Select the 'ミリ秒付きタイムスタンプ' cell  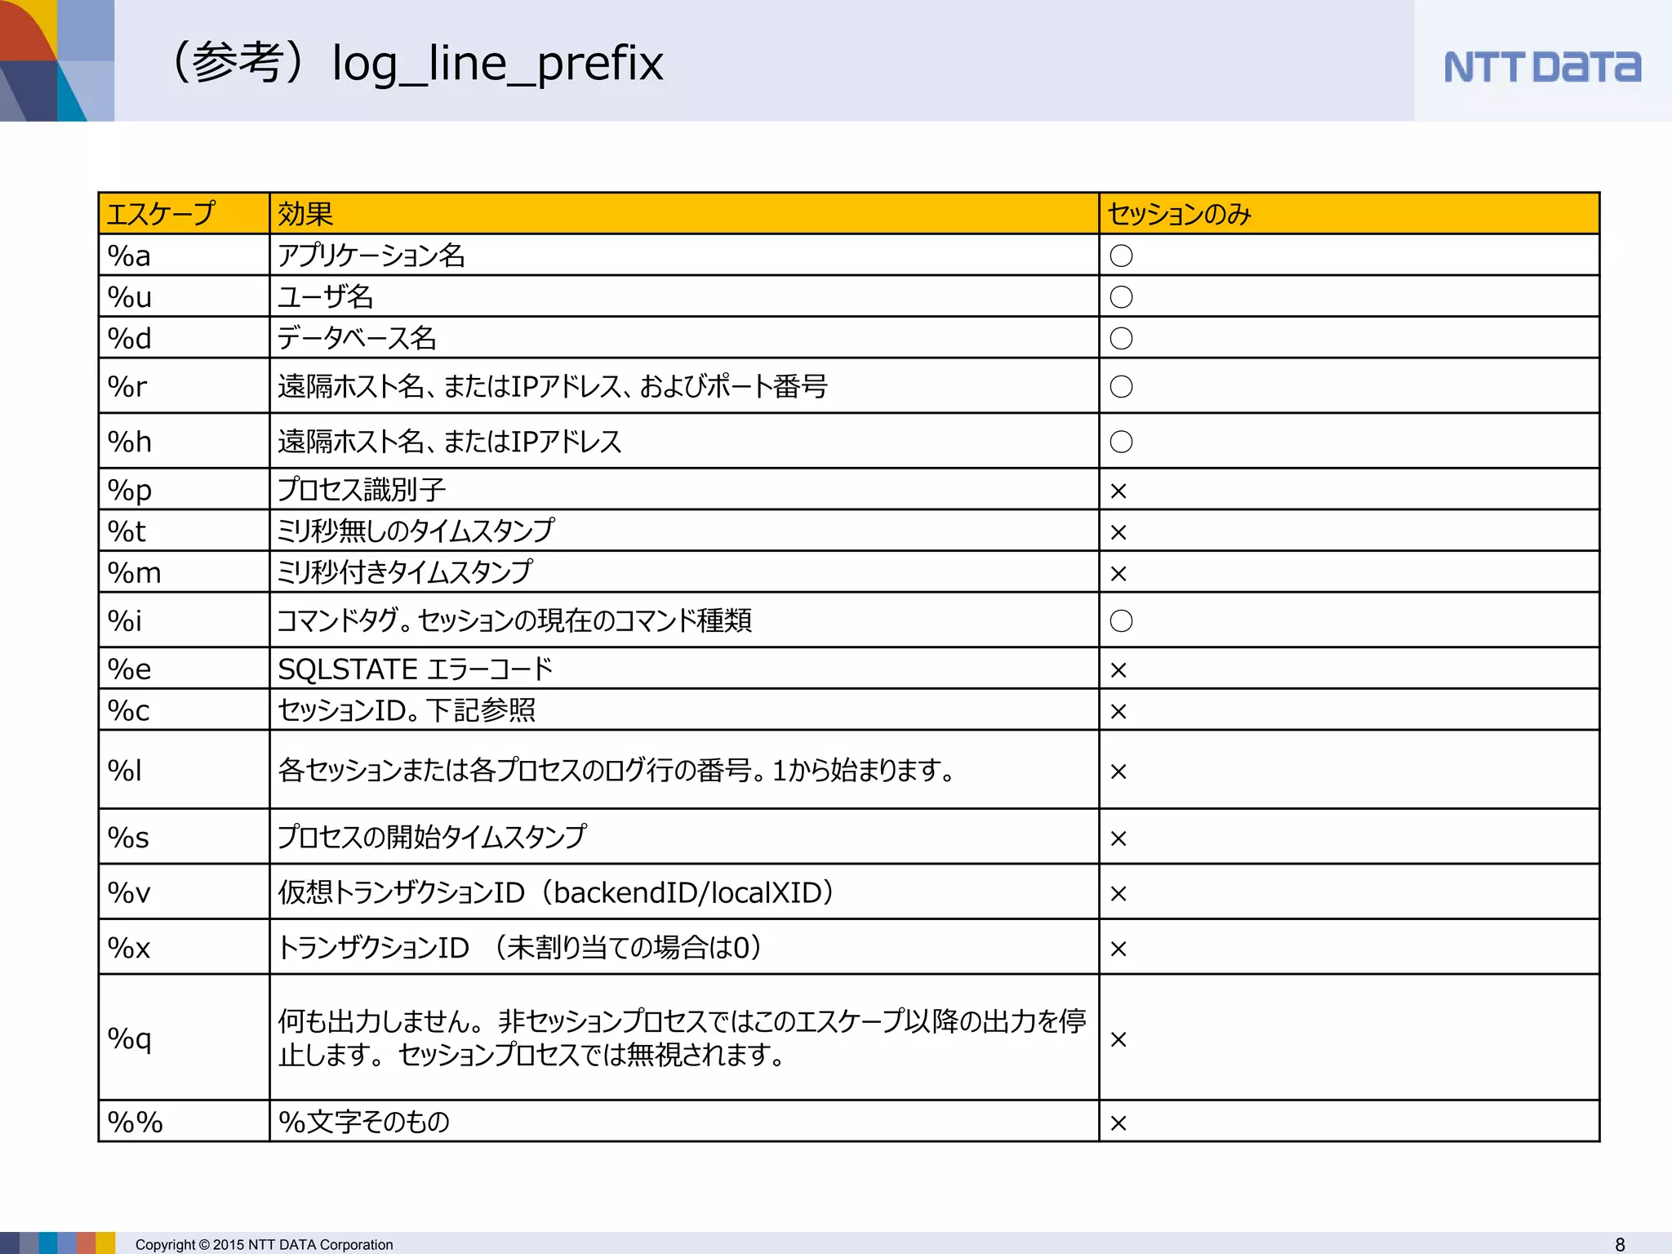tap(684, 572)
